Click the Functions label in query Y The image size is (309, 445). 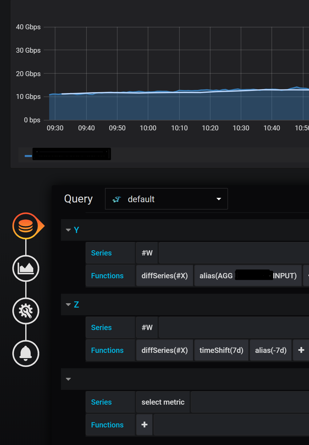pos(107,276)
